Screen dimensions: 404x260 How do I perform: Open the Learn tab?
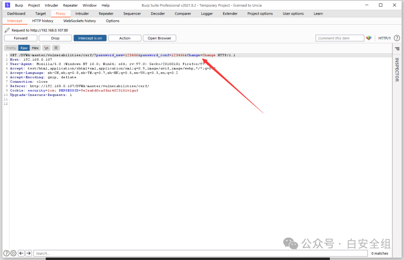(318, 13)
